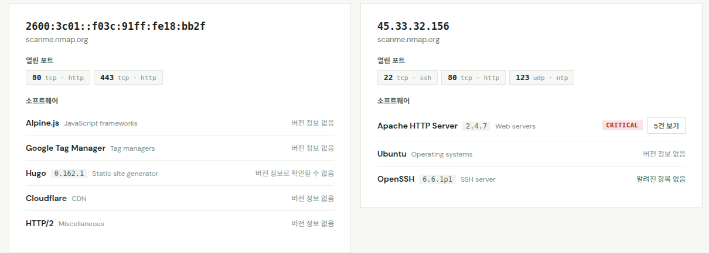Click the HTTP/2 software name
This screenshot has width=709, height=253.
pos(40,224)
